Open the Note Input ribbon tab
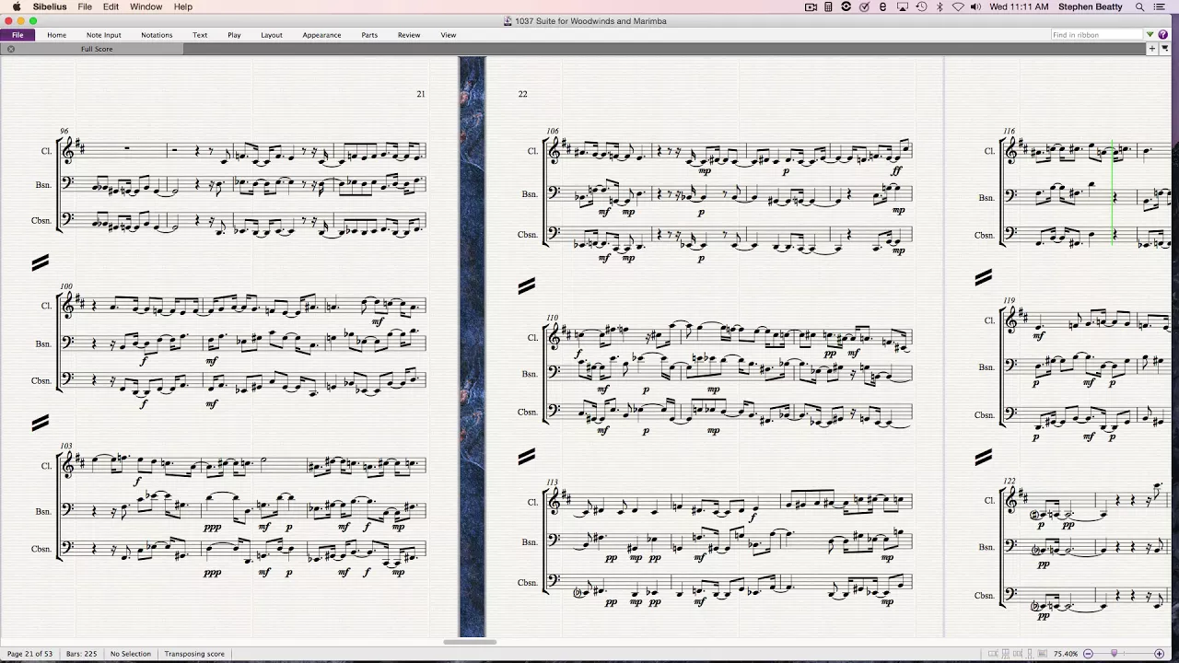Viewport: 1179px width, 663px height. coord(104,35)
